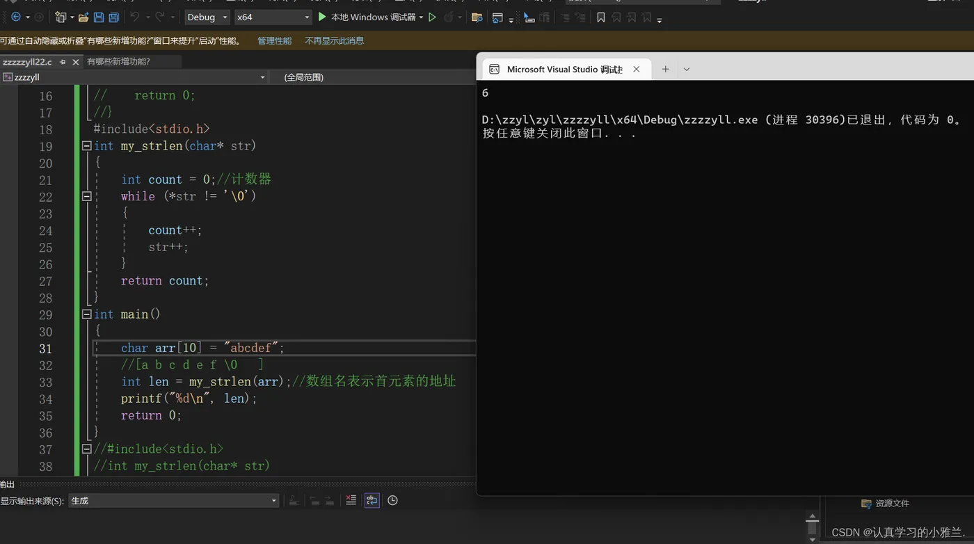Click the open file folder icon
The height and width of the screenshot is (544, 974).
click(x=83, y=17)
